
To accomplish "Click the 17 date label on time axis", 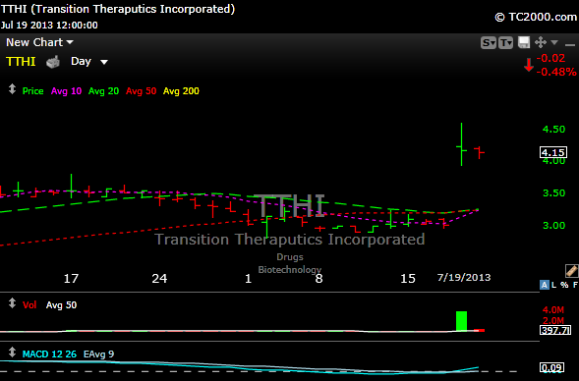I will pos(71,278).
